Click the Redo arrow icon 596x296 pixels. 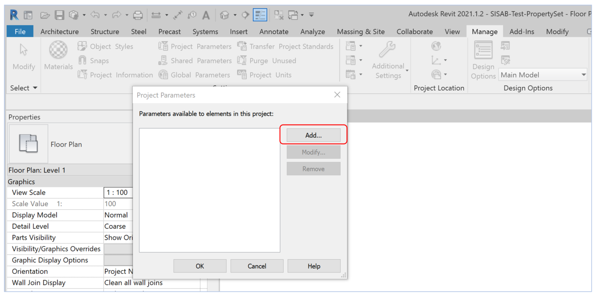(116, 15)
